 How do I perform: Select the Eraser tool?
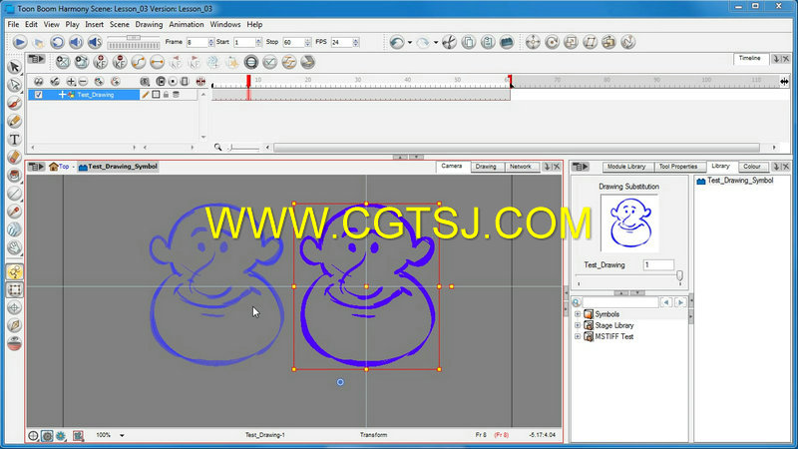(15, 158)
